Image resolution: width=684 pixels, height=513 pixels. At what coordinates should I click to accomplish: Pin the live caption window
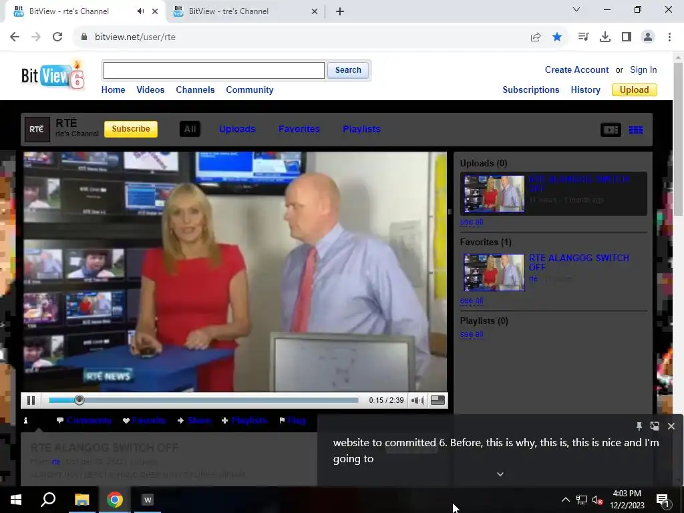point(639,426)
